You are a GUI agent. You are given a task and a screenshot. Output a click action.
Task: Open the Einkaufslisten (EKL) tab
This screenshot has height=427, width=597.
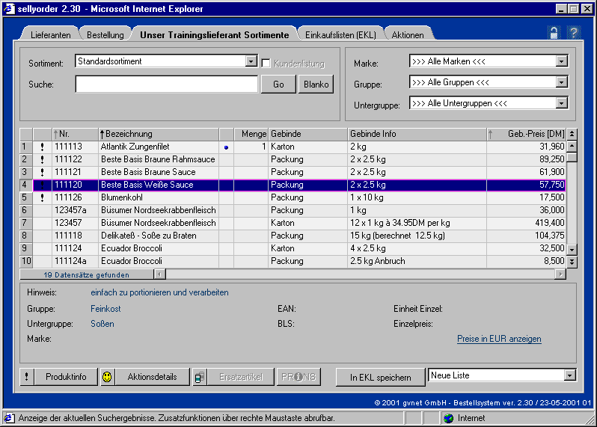[x=340, y=35]
